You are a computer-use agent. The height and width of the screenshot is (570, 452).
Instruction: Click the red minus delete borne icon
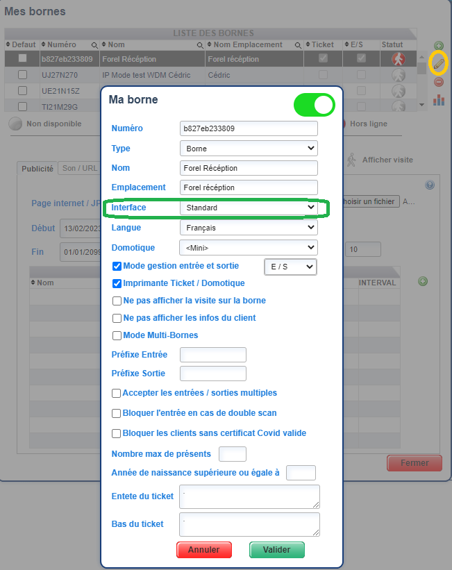[438, 82]
